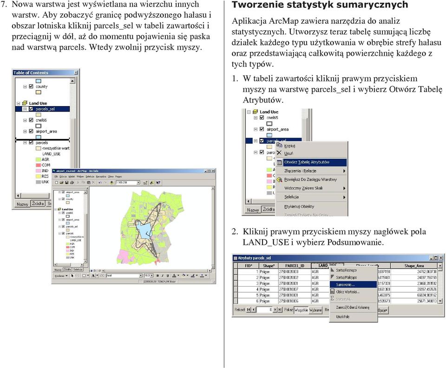Toggle county checkbox inside the ArcMap window

[63, 199]
